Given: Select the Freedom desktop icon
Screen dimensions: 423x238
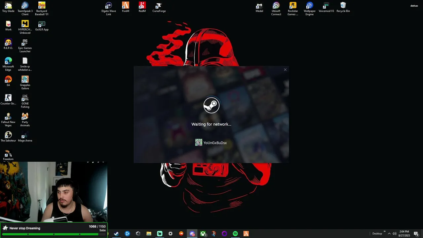Looking at the screenshot, I should click(x=8, y=155).
